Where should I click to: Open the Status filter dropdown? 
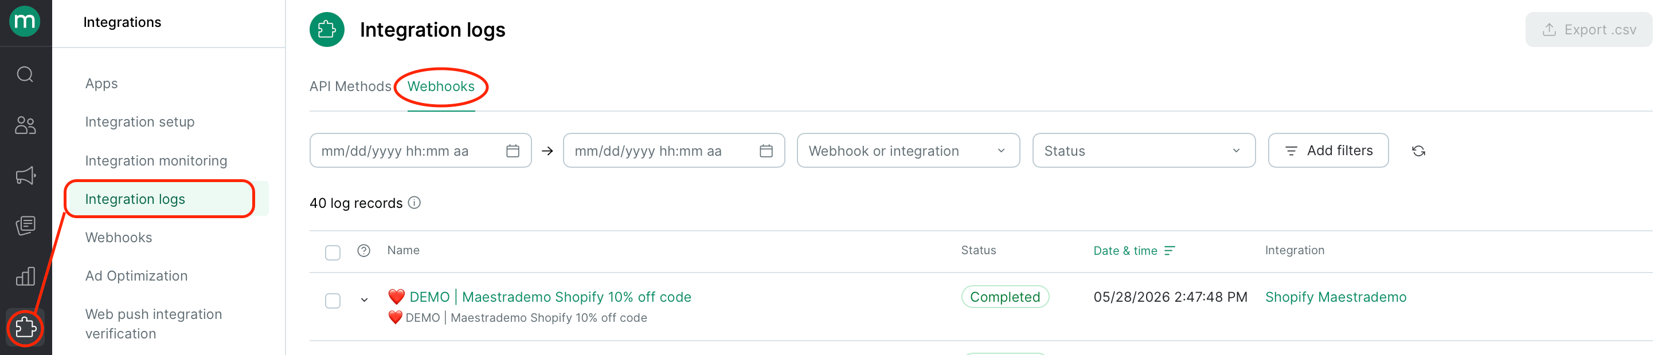(1143, 151)
